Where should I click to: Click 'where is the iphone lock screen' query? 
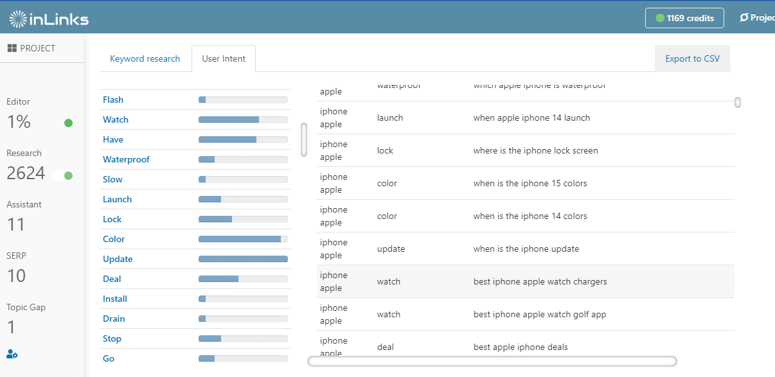point(536,150)
